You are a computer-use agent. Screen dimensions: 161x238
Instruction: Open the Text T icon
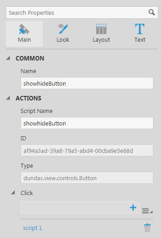click(140, 29)
